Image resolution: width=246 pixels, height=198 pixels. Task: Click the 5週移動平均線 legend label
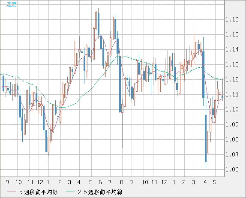[x=39, y=192]
